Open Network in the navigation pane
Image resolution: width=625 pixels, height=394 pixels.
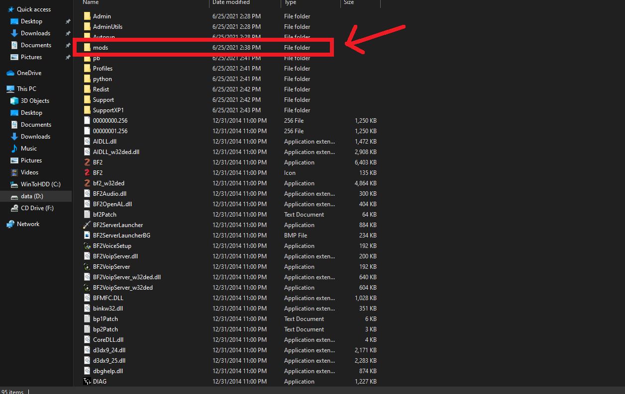tap(28, 224)
